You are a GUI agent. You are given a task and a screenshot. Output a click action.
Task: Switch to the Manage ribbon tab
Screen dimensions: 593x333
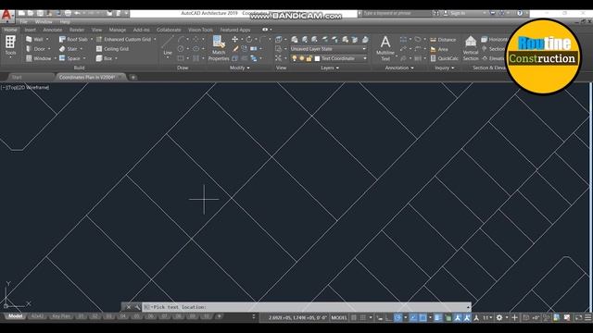[118, 30]
